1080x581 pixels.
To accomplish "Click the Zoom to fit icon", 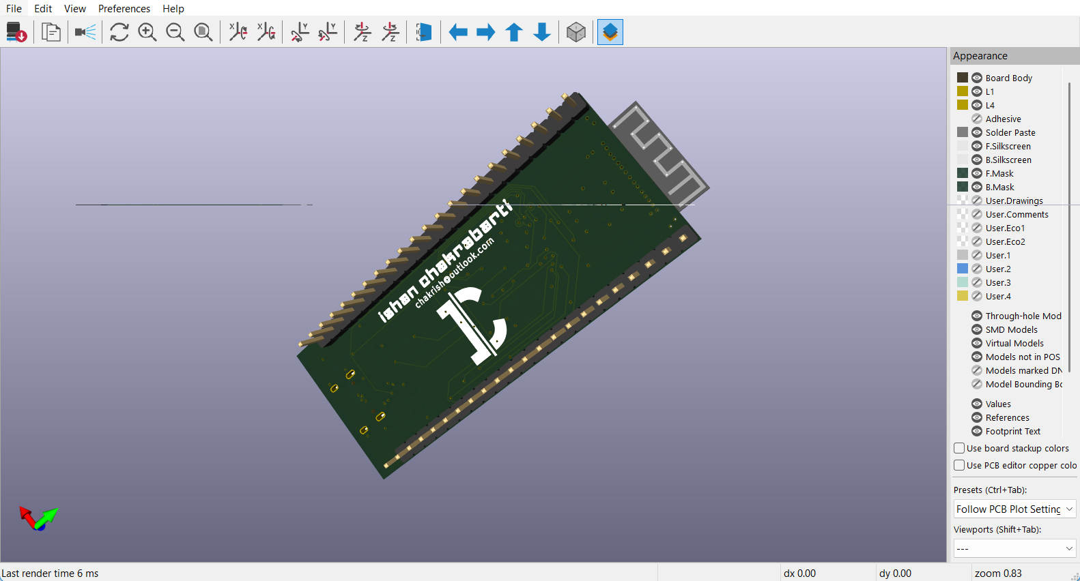I will pos(203,32).
